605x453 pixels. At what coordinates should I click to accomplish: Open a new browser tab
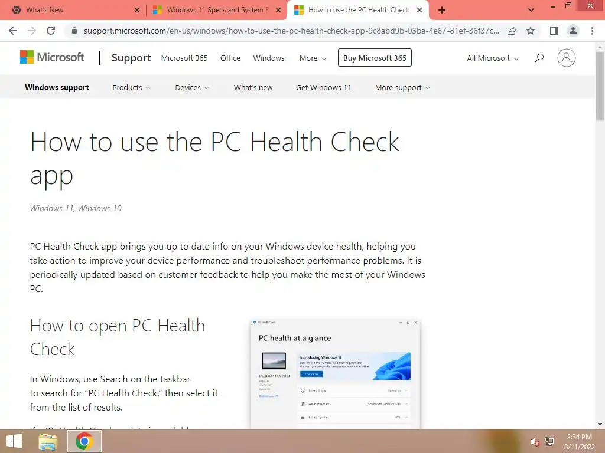(442, 10)
